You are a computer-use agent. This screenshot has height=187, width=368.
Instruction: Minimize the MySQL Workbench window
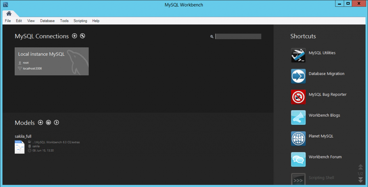(339, 4)
